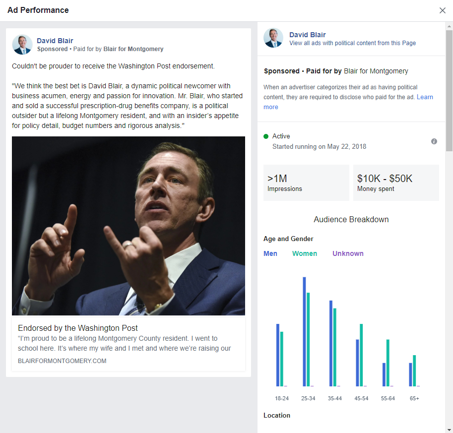Toggle the Men legend in chart
Screen dimensions: 453x433
pos(270,253)
